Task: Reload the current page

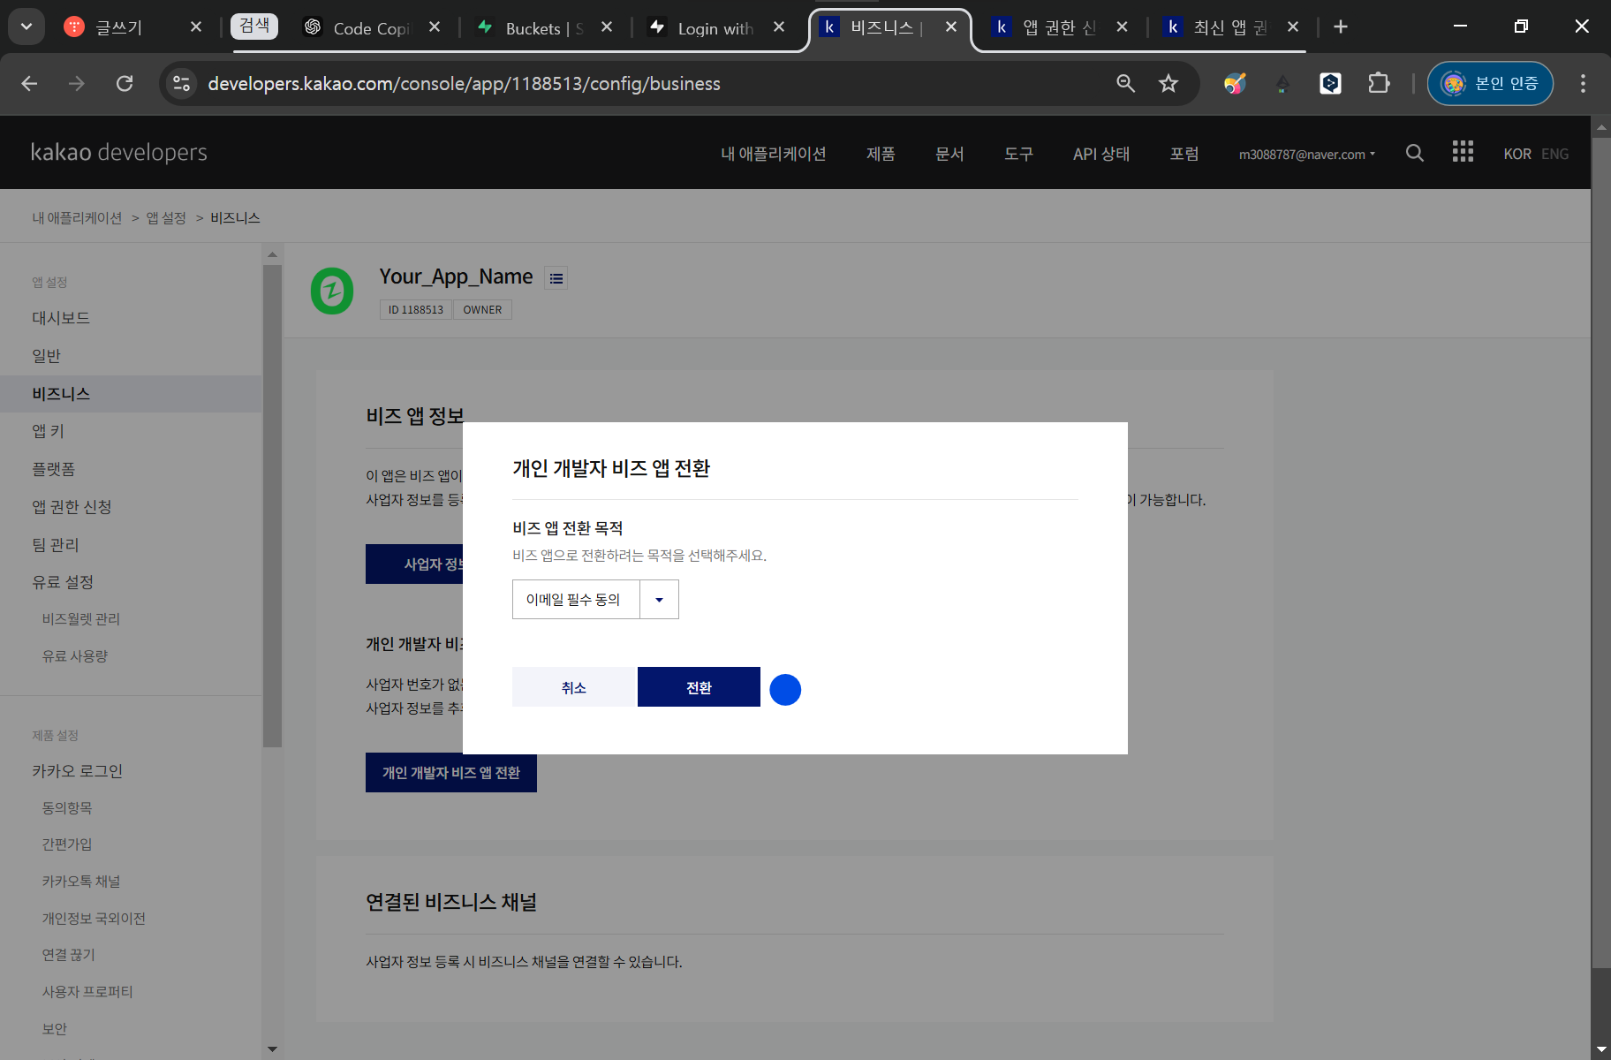Action: pos(125,83)
